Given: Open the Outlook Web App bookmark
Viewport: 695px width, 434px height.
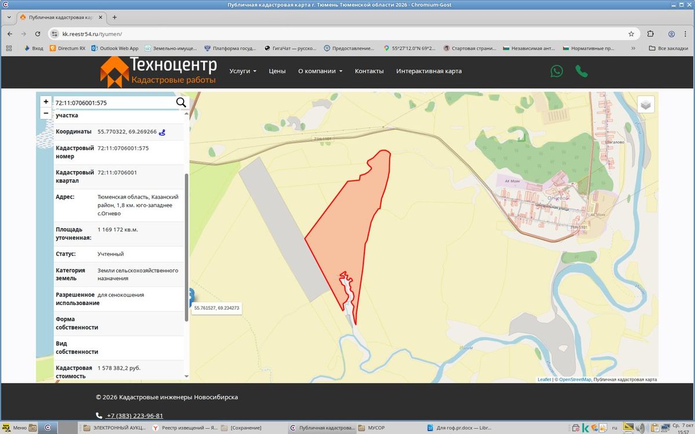Looking at the screenshot, I should coord(115,48).
